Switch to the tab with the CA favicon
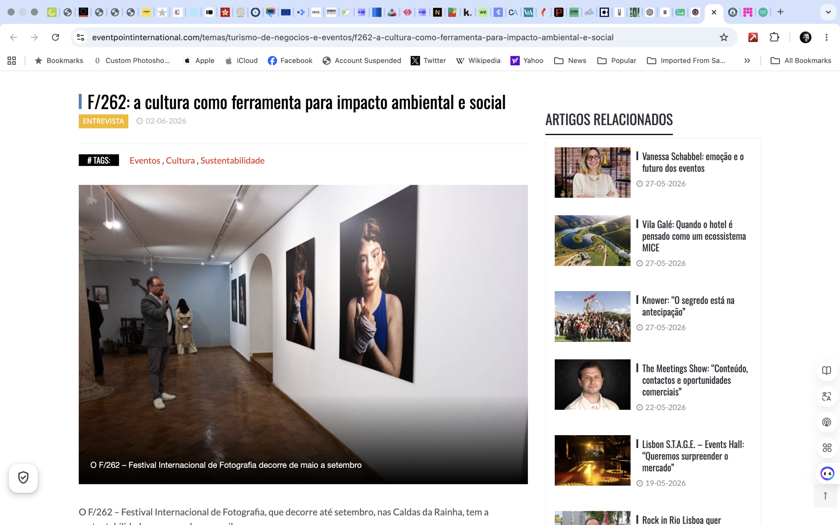Image resolution: width=840 pixels, height=525 pixels. [x=513, y=12]
